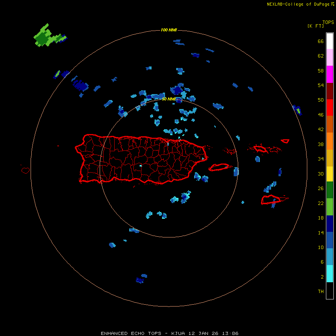Select the light green legend swatch

point(330,207)
